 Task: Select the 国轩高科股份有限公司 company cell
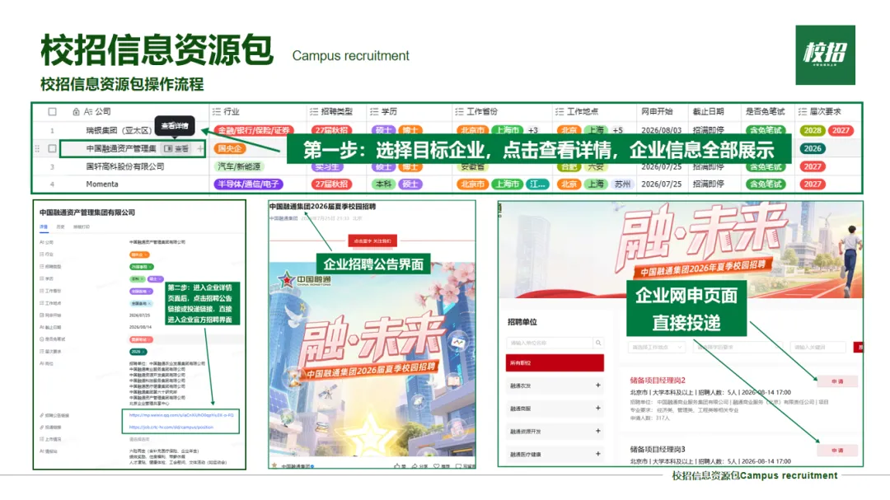(x=125, y=167)
